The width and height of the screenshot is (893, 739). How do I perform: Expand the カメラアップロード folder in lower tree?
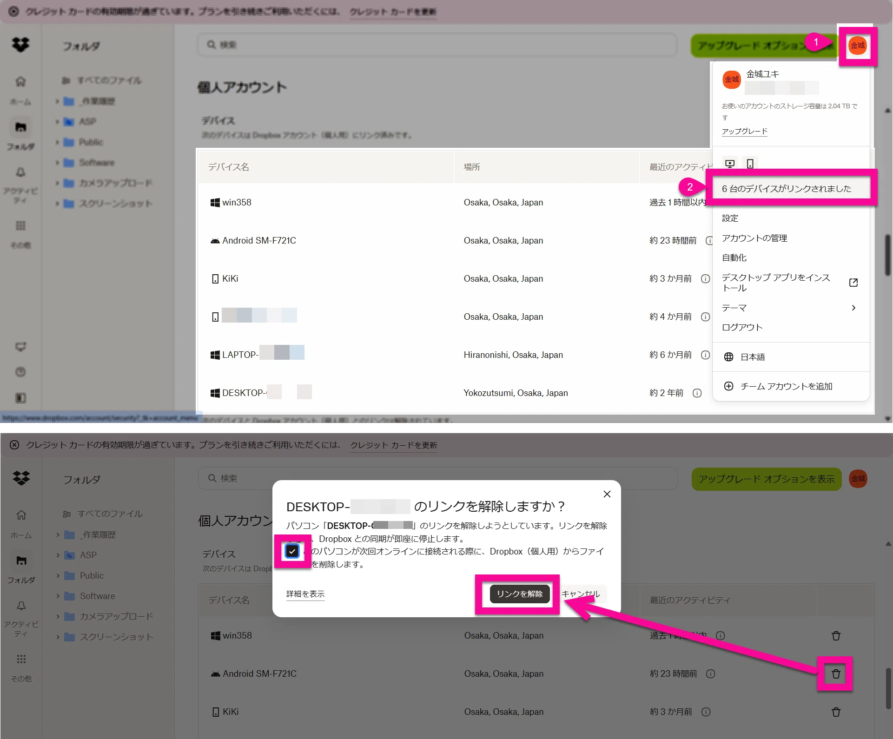point(58,617)
